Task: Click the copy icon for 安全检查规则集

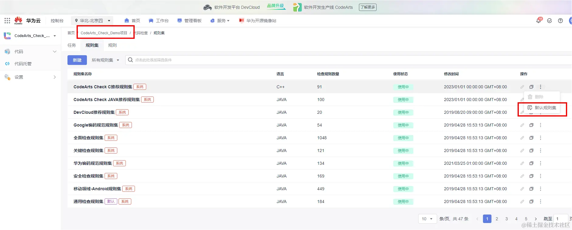Action: [531, 176]
